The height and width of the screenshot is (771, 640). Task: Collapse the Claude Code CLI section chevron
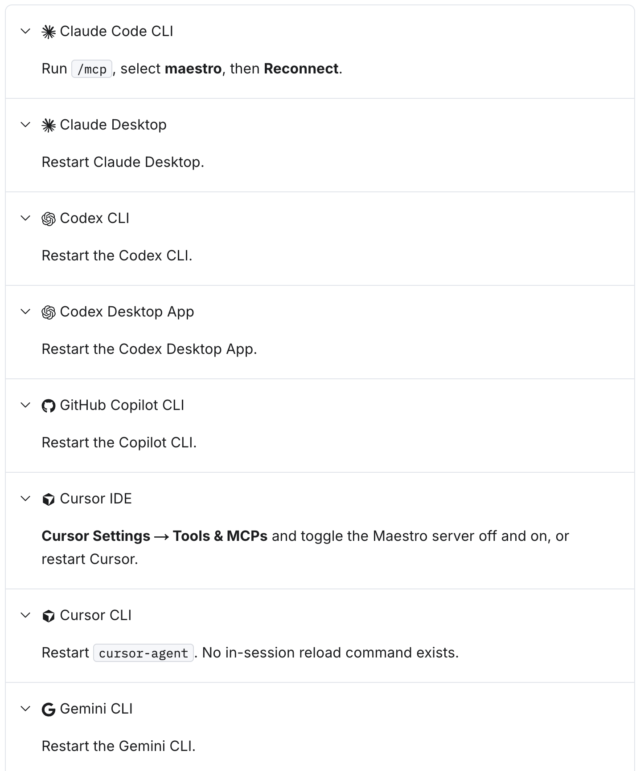click(26, 31)
